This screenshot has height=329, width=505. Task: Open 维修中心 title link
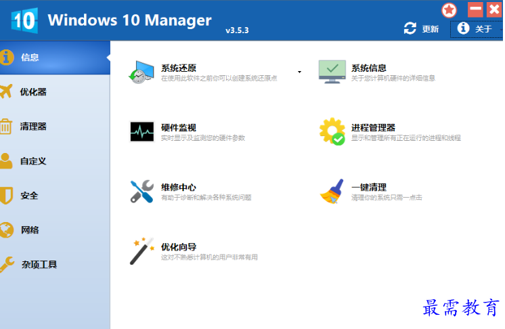click(x=179, y=187)
